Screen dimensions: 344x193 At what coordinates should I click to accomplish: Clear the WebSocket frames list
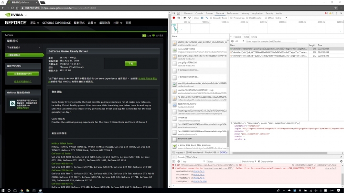pos(232,41)
